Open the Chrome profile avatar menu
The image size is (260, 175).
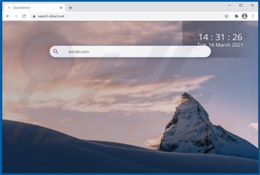[245, 16]
